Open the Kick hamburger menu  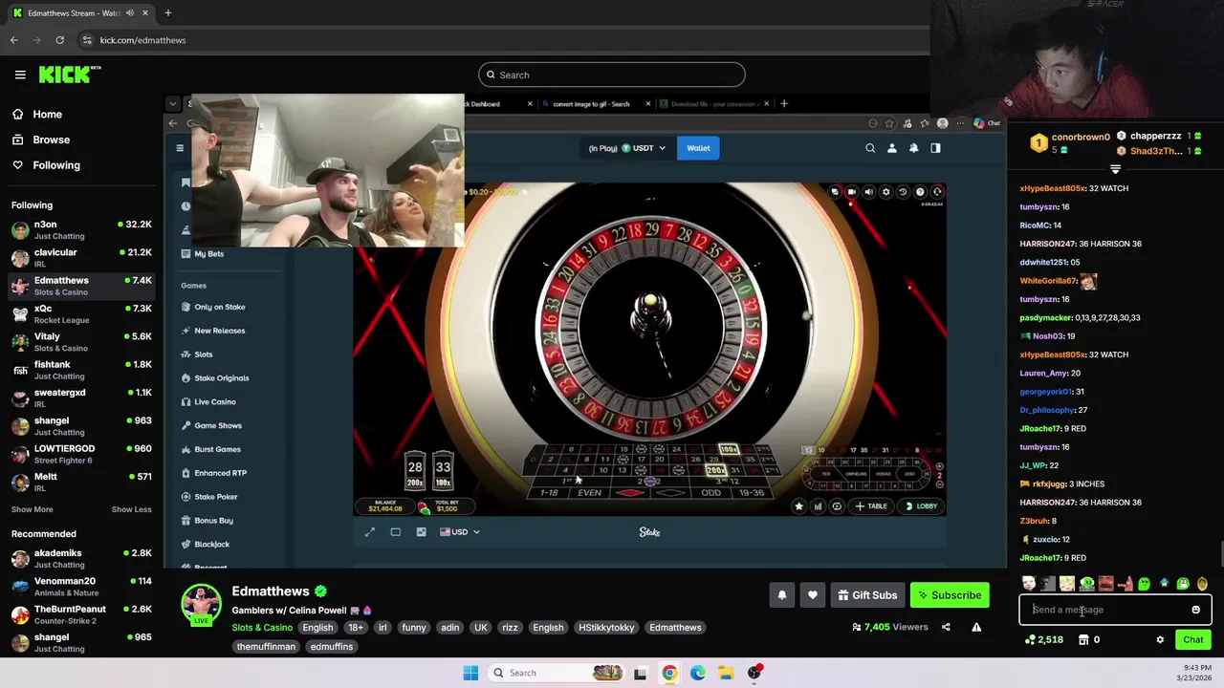(20, 75)
